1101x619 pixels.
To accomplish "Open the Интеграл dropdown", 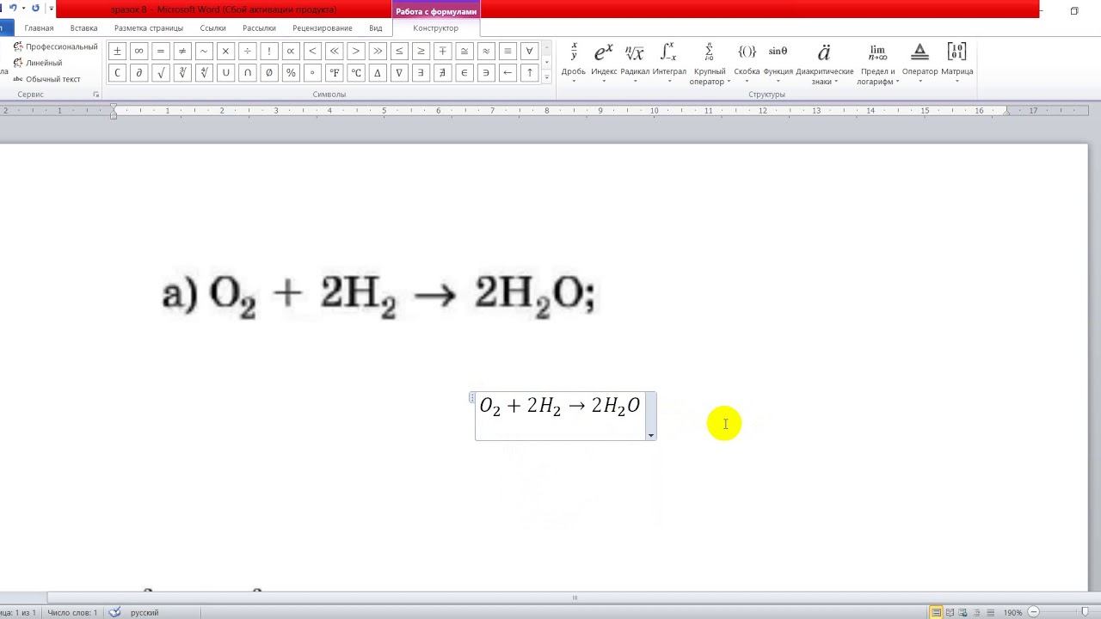I will [669, 64].
